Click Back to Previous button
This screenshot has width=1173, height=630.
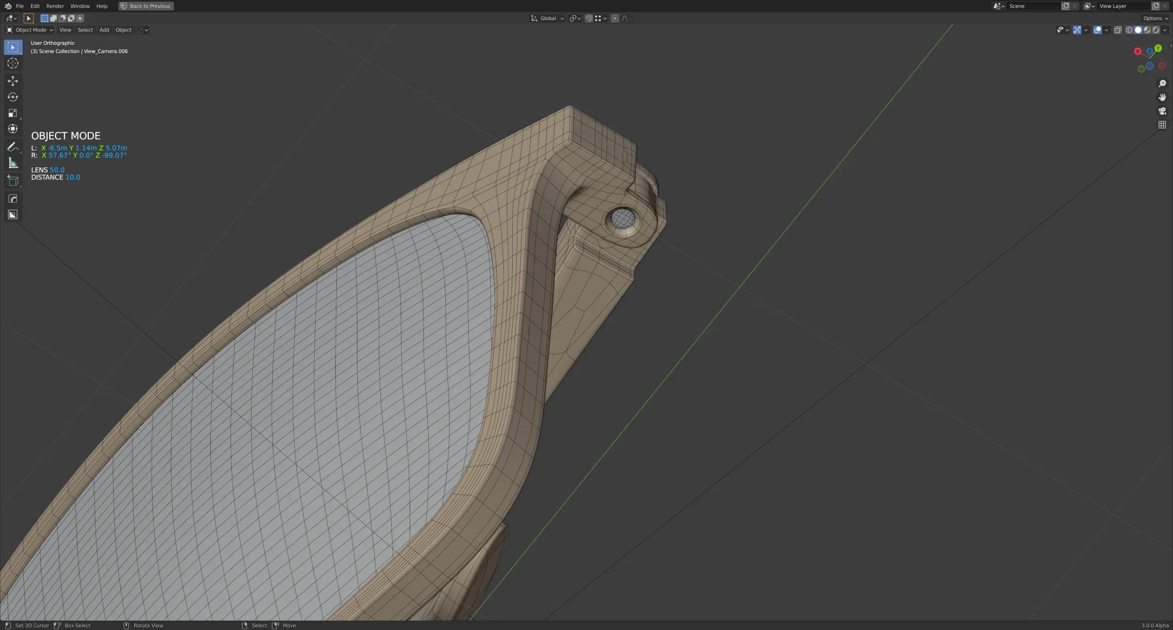tap(146, 6)
